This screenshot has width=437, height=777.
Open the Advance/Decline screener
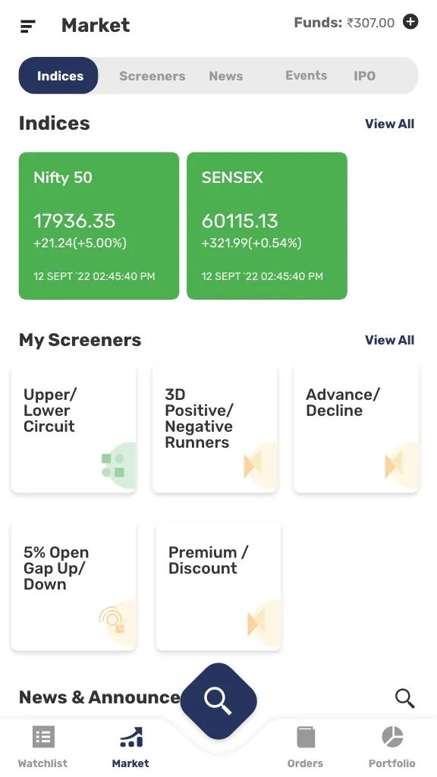tap(356, 427)
